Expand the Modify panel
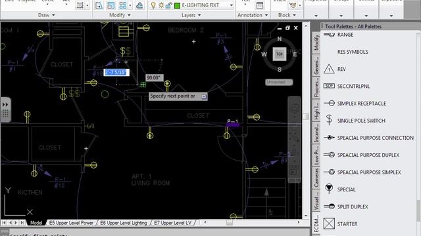The image size is (421, 236). 120,15
